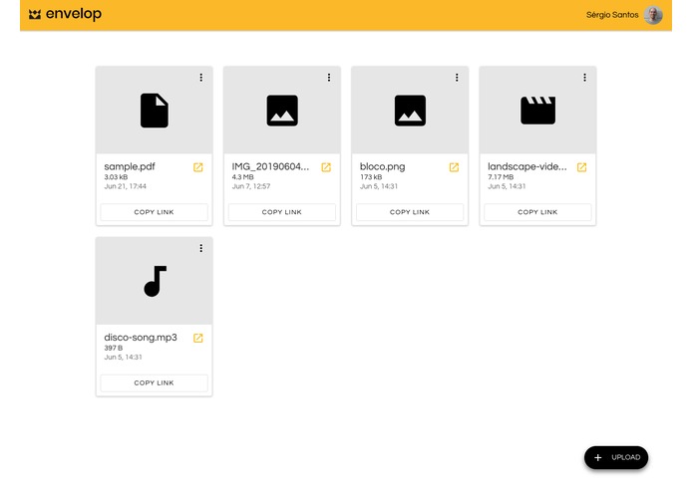The height and width of the screenshot is (492, 693).
Task: Open the three-dot menu on landscape-video card
Action: point(584,78)
